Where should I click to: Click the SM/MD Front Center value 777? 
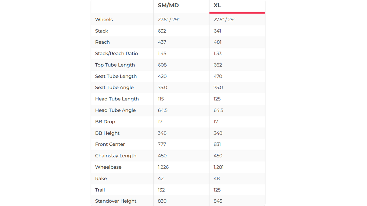[x=162, y=144]
